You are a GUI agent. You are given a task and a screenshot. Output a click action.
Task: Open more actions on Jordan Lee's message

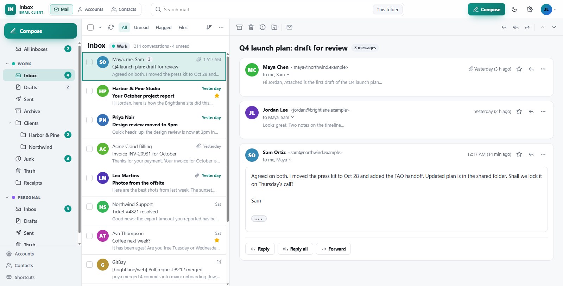tap(543, 112)
